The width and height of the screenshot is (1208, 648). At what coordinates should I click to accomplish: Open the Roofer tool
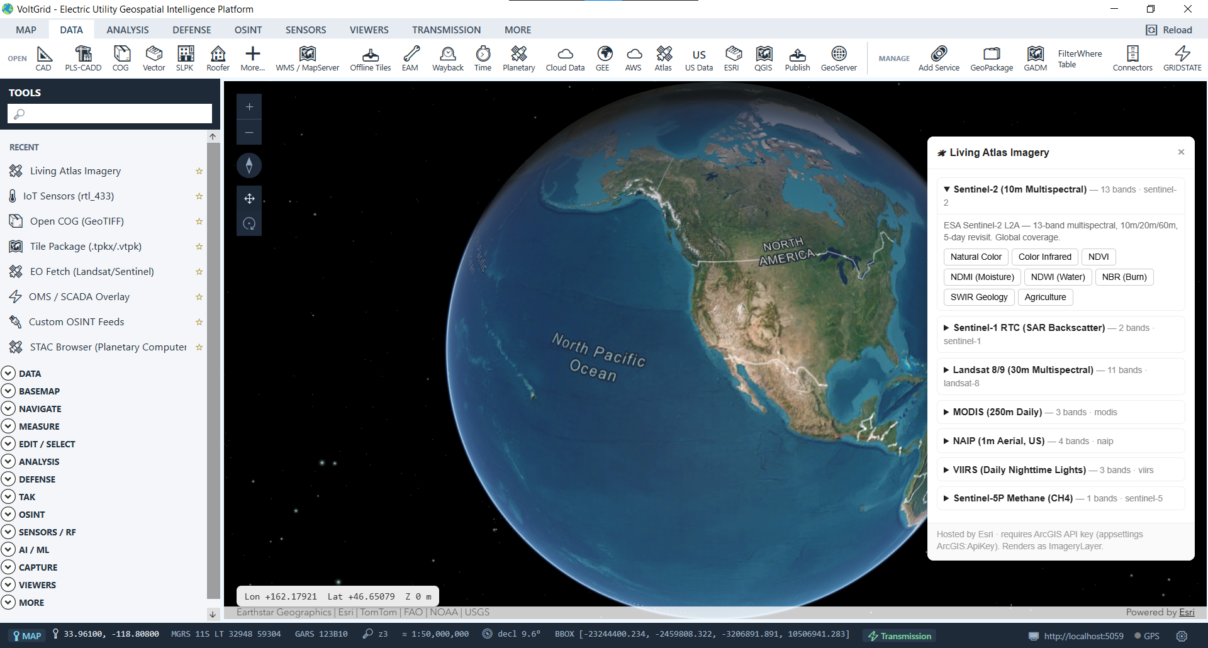click(218, 59)
